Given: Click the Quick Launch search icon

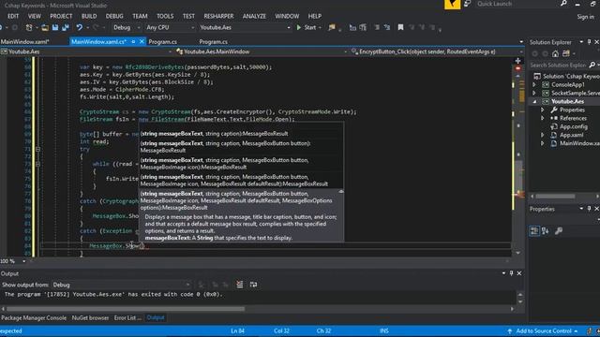Looking at the screenshot, I should [x=563, y=4].
